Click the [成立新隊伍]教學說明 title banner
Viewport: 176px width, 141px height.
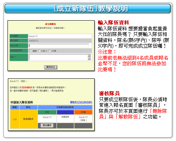click(88, 9)
